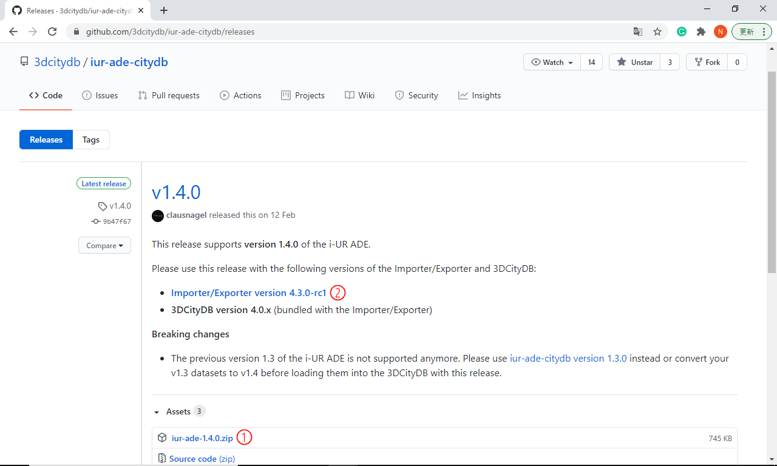Click the scrollbar down arrow

[x=772, y=459]
